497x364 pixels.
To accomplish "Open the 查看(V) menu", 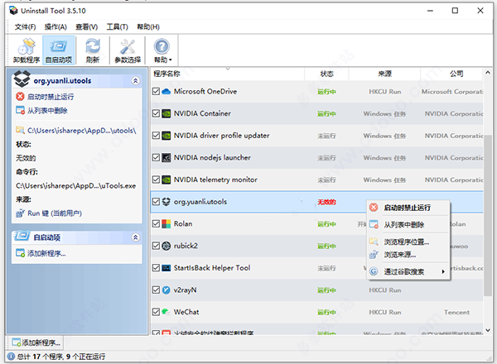I will tap(86, 27).
